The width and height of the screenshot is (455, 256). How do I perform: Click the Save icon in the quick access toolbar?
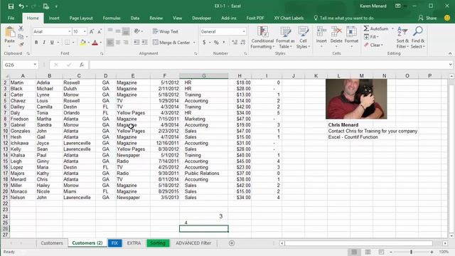click(x=11, y=6)
